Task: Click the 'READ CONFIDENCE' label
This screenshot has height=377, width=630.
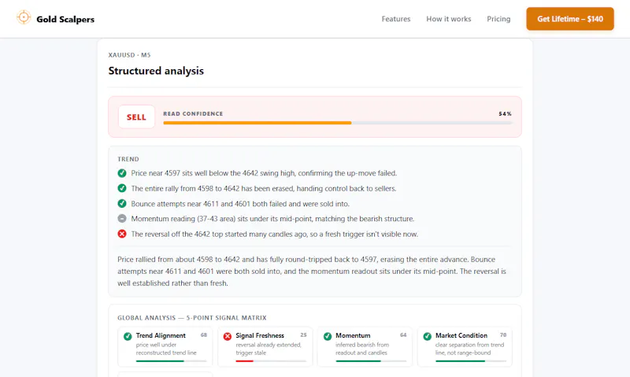Action: [193, 113]
